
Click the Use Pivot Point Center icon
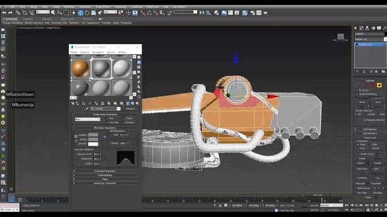(121, 13)
